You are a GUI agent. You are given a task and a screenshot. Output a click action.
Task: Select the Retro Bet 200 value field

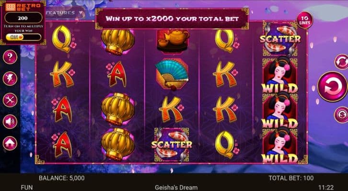23,18
